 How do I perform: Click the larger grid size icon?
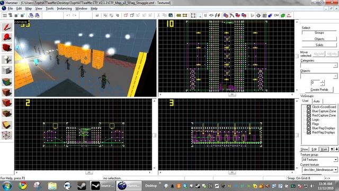pyautogui.click(x=22, y=15)
